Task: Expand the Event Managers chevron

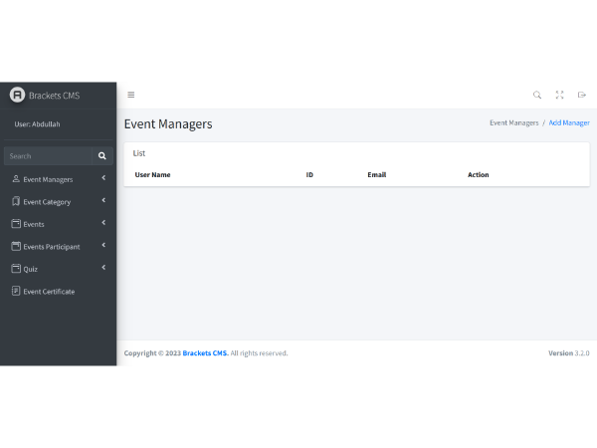Action: tap(103, 178)
